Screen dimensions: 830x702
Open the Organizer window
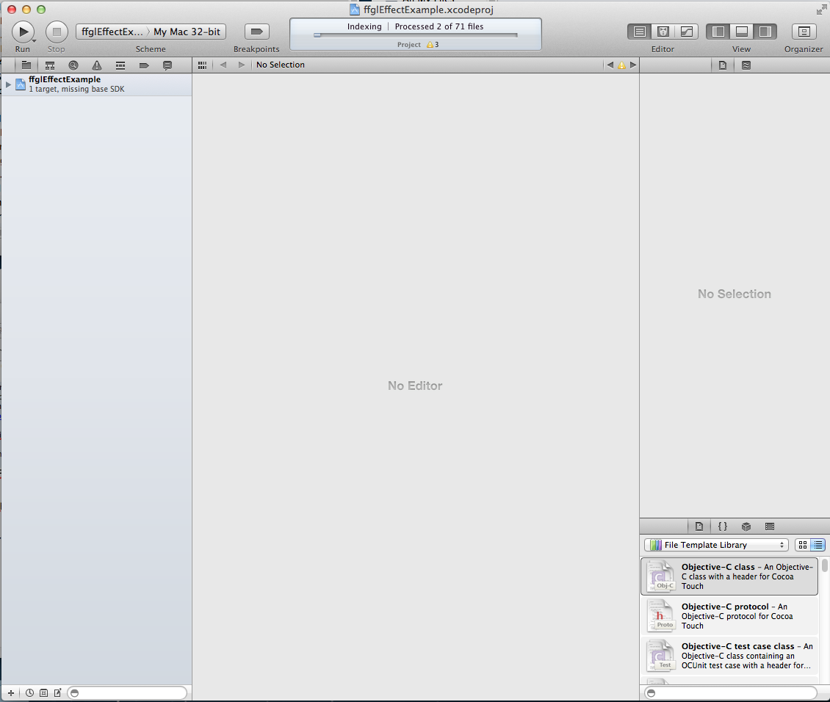pos(804,32)
